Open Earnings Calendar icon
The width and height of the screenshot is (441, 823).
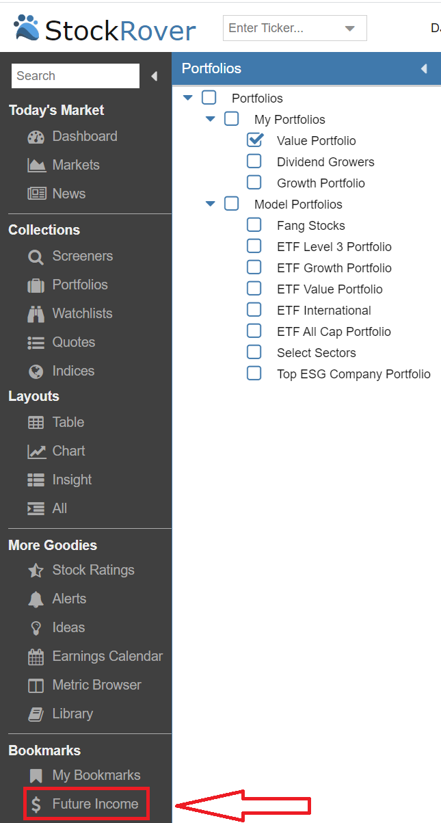pos(36,657)
